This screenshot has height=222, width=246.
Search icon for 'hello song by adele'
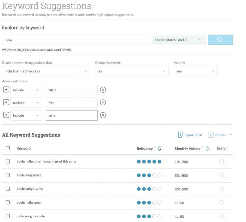[x=222, y=216]
